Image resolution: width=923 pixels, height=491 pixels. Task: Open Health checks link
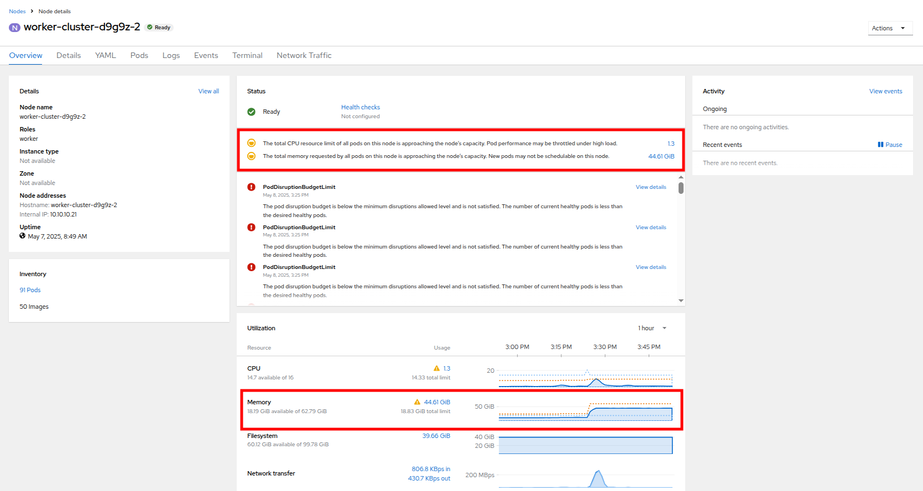pos(360,107)
